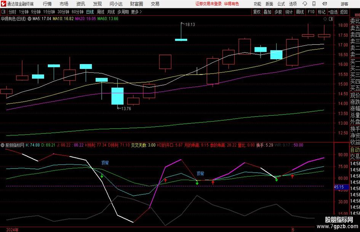Open the mail envelope icon
Image resolution: width=360 pixels, height=232 pixels.
coord(325,4)
